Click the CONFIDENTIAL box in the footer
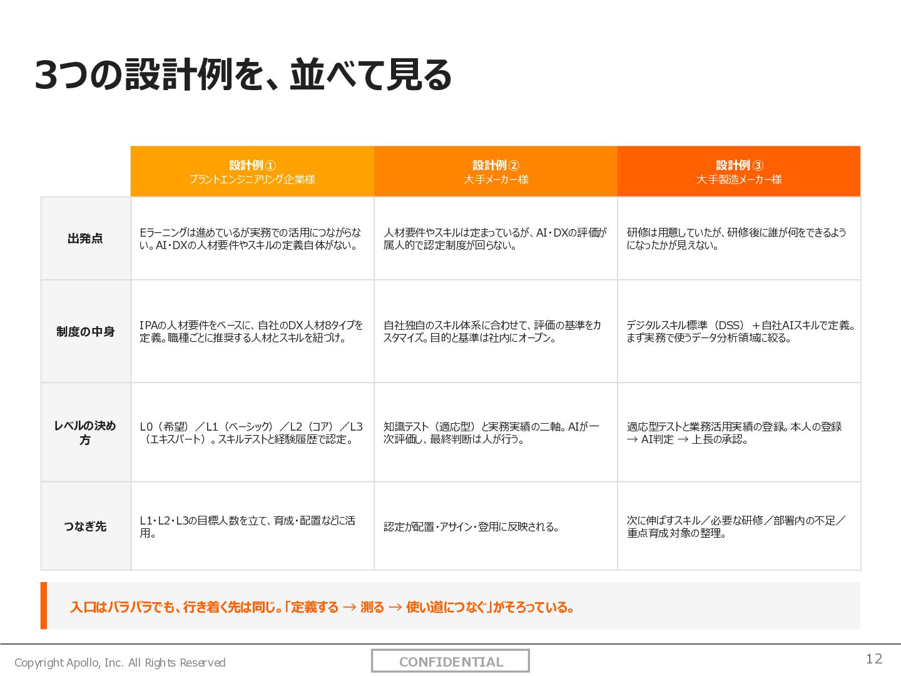 tap(450, 661)
